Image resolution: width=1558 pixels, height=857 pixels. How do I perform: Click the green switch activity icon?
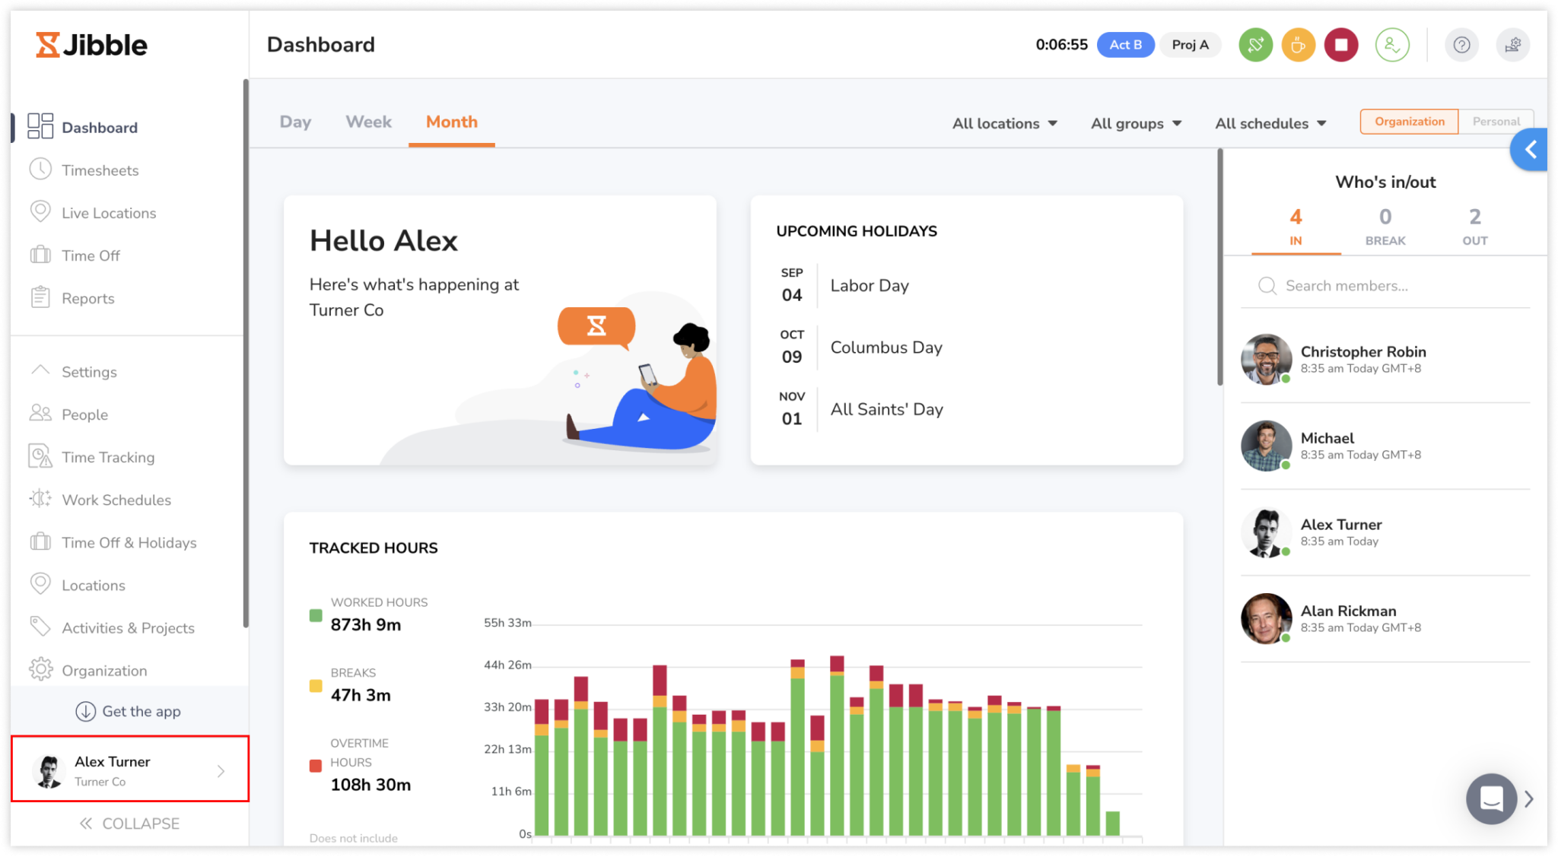pyautogui.click(x=1255, y=45)
